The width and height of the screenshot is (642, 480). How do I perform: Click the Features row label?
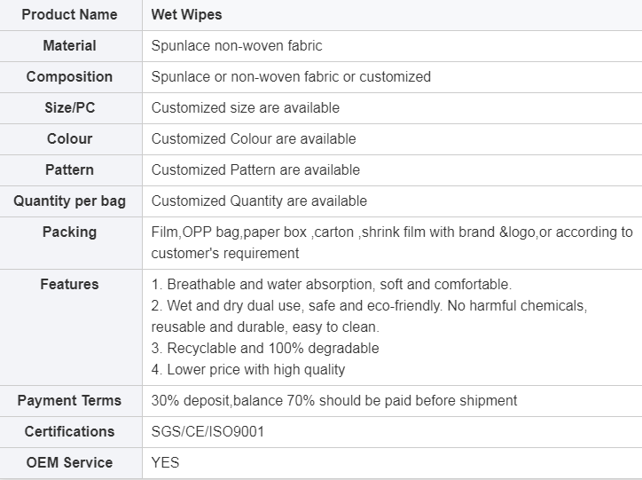pyautogui.click(x=69, y=284)
